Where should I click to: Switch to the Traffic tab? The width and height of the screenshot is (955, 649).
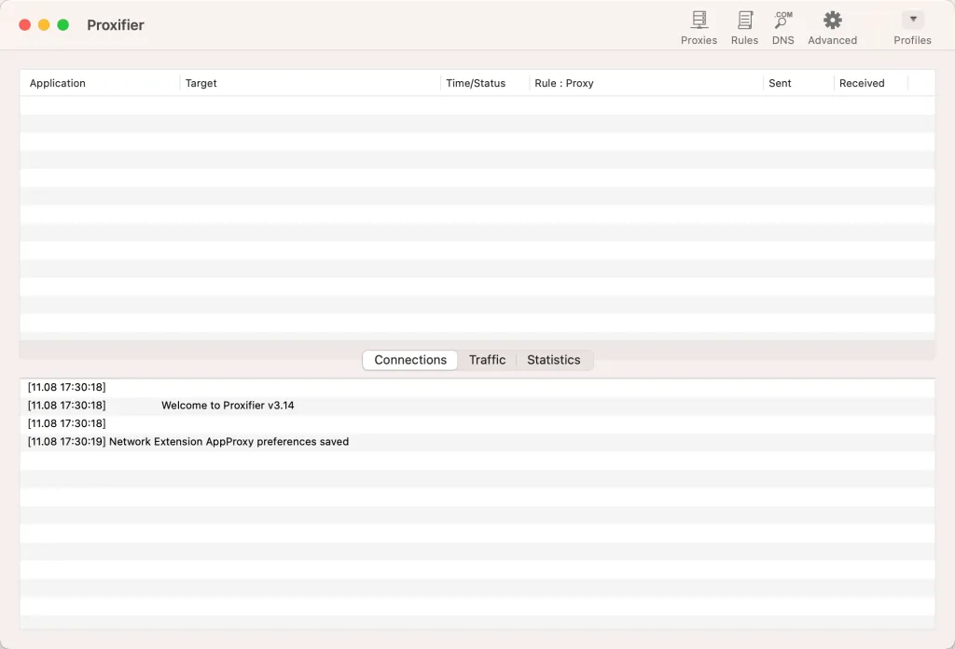pyautogui.click(x=487, y=360)
